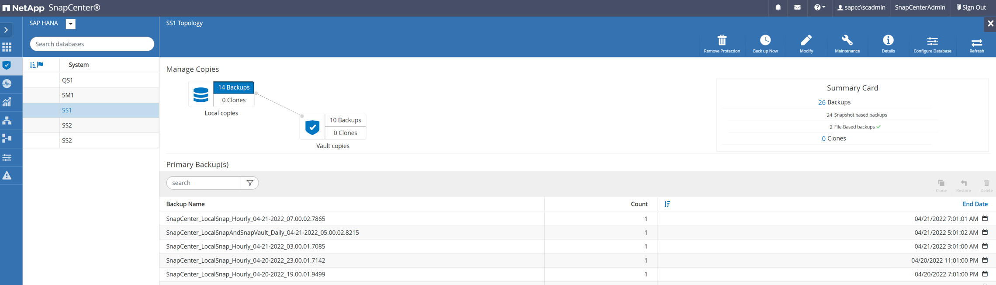Expand the left navigation sidebar chevron
The width and height of the screenshot is (996, 285).
pos(6,30)
